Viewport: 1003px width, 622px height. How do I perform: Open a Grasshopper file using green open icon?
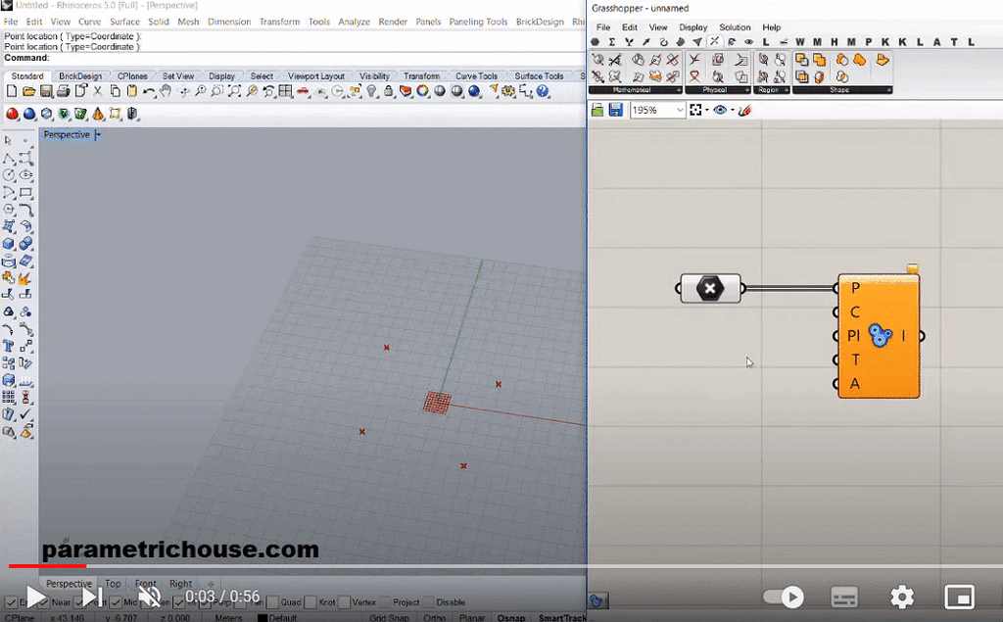pyautogui.click(x=597, y=110)
